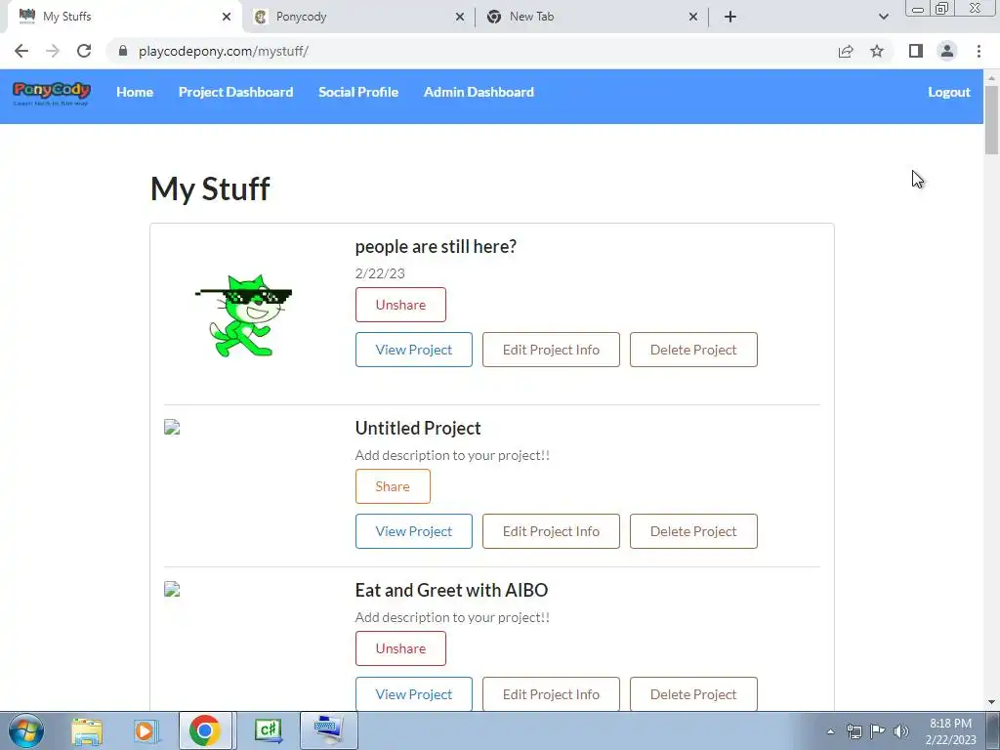1000x750 pixels.
Task: Click the page vertical scrollbar thumb
Action: [992, 120]
